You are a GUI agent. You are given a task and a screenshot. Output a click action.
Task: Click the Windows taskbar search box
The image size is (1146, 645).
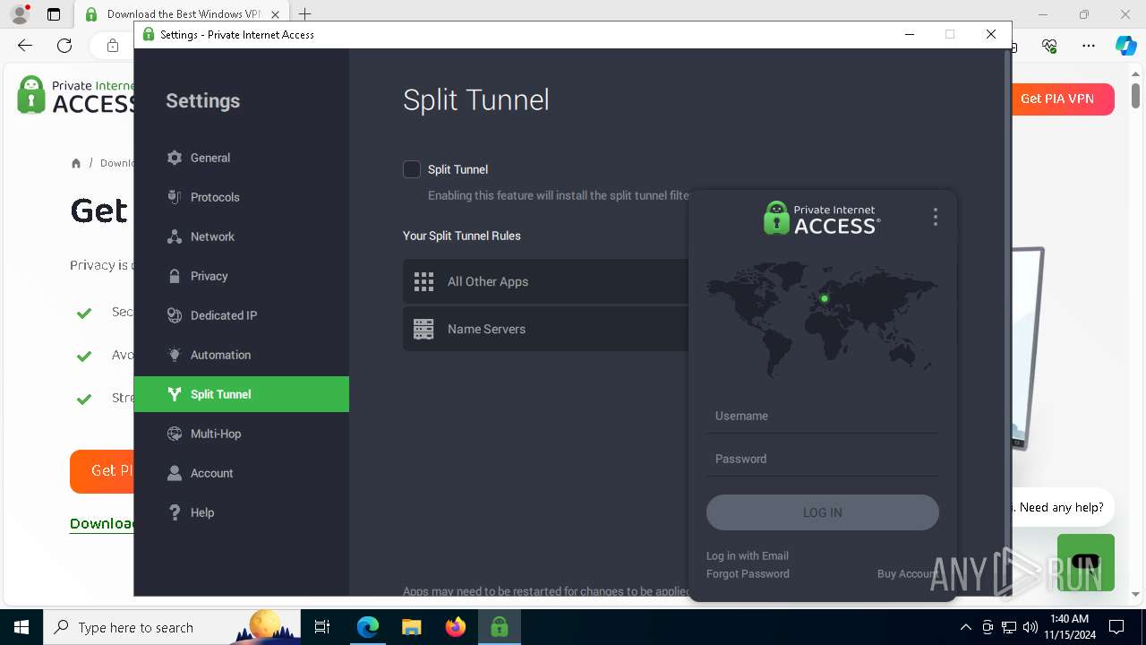(x=171, y=627)
